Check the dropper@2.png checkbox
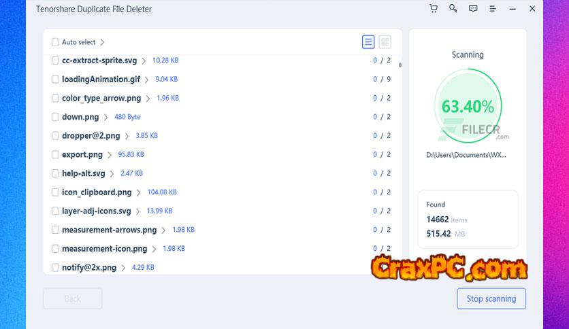The height and width of the screenshot is (329, 569). coord(55,136)
